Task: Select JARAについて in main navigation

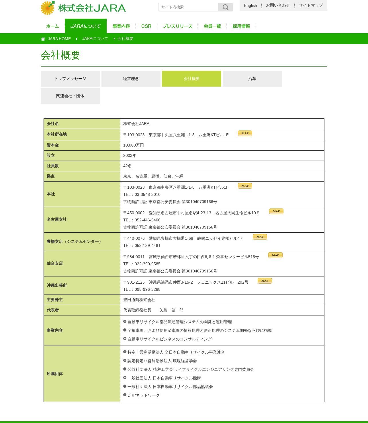Action: (86, 26)
